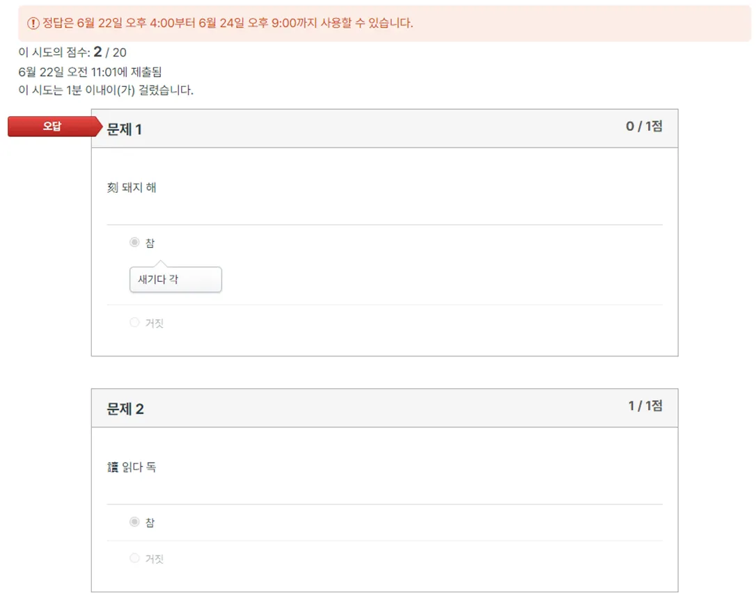Click the Chinese character 讀 in question 2

[x=113, y=468]
